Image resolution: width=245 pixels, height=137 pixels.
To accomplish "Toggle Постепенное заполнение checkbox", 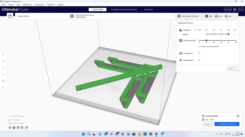I will pyautogui.click(x=199, y=47).
